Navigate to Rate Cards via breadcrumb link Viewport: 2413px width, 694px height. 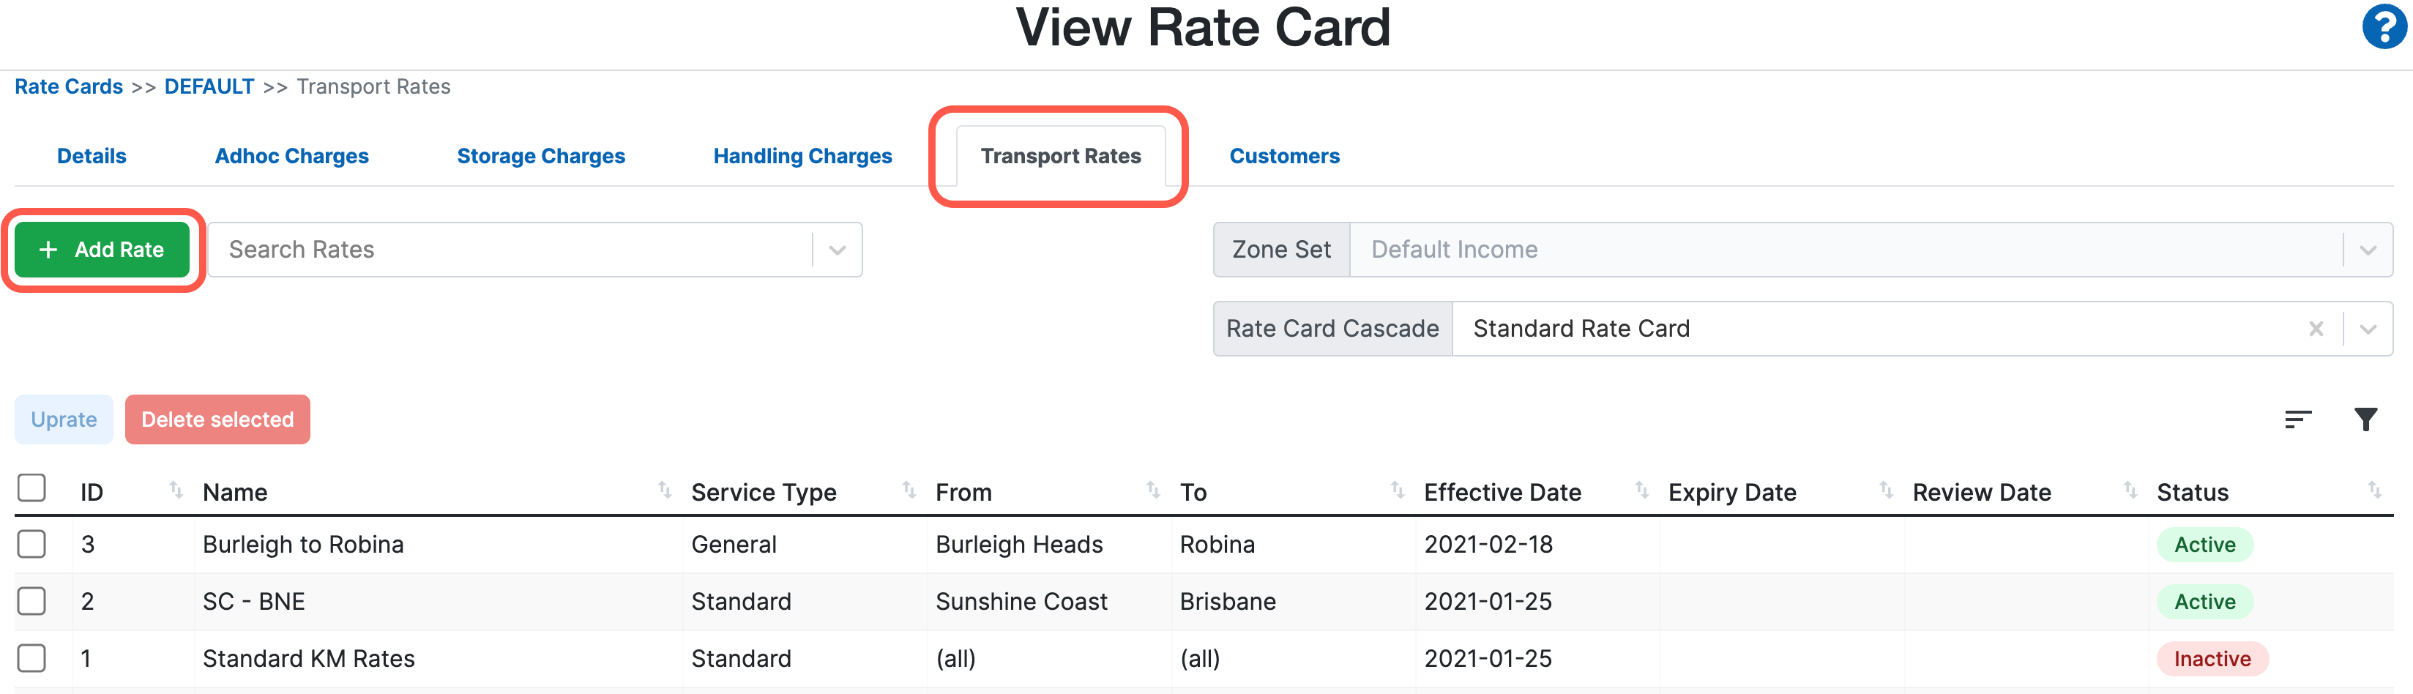68,85
